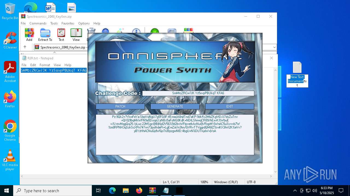Click the EXIT button in keygen
The height and width of the screenshot is (196, 350).
click(x=230, y=106)
